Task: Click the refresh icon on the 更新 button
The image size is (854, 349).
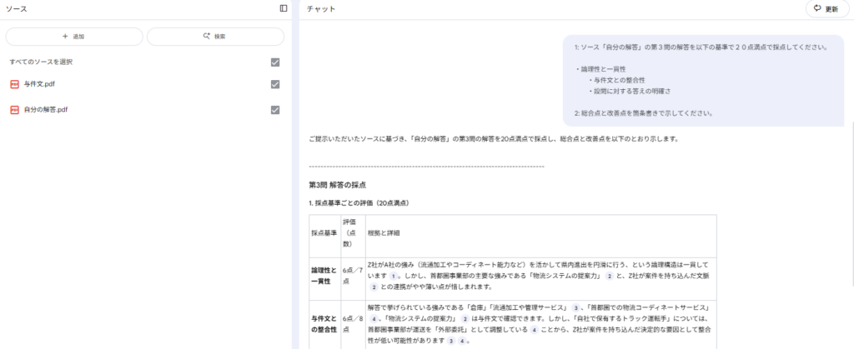Action: [816, 9]
